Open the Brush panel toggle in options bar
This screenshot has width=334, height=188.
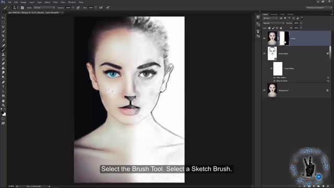pos(22,8)
